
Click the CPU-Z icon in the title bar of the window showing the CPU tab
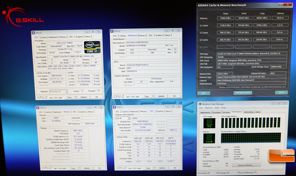pyautogui.click(x=33, y=33)
